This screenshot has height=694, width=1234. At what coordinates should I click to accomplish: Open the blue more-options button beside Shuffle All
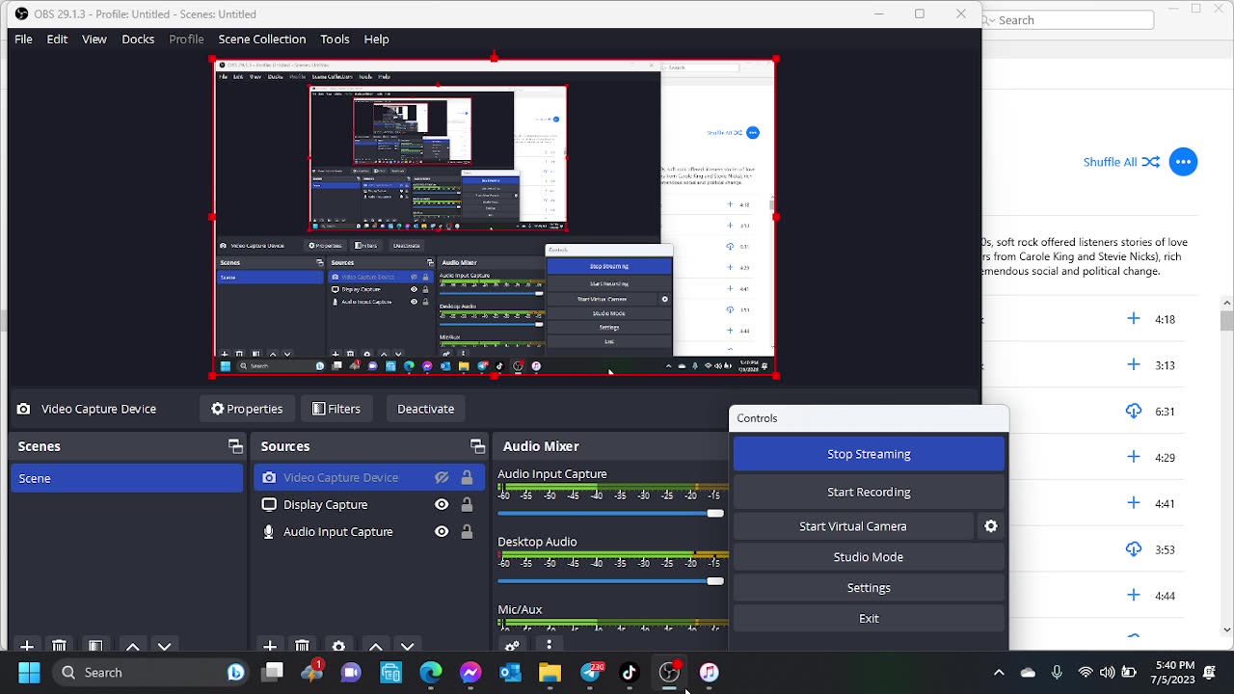click(x=1183, y=162)
